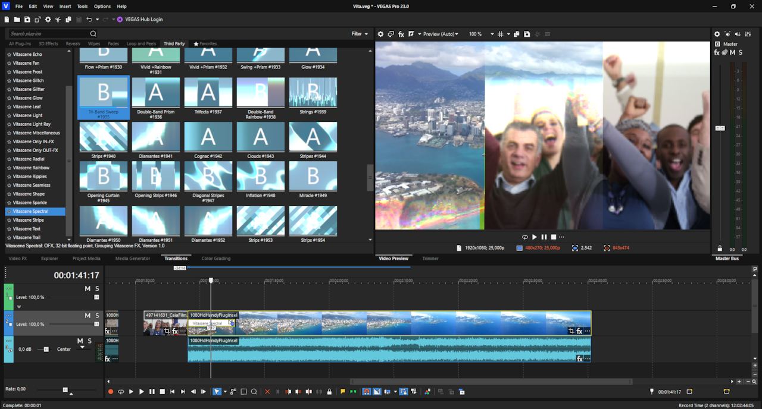Expand track 1 controls with the chevron
The width and height of the screenshot is (762, 409).
(19, 307)
